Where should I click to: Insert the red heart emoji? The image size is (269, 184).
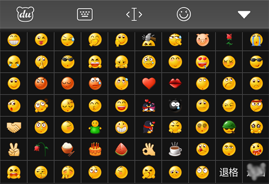click(149, 83)
